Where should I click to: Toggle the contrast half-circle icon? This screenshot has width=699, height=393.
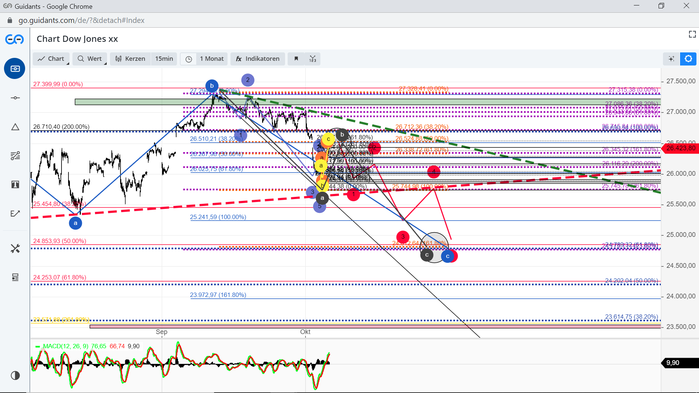point(15,375)
